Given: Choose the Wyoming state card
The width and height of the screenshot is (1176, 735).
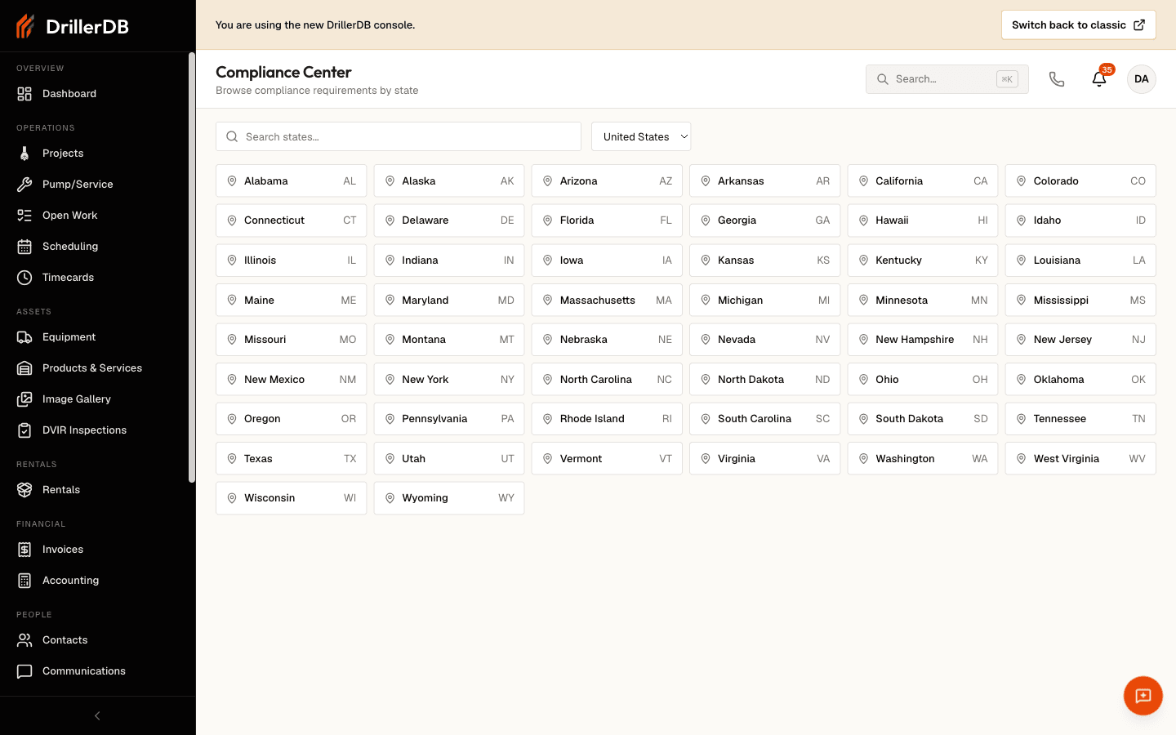Looking at the screenshot, I should tap(449, 498).
